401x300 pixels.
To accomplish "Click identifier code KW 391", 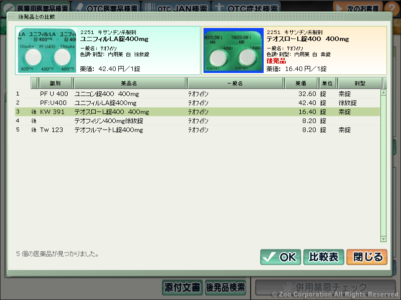I will click(52, 111).
